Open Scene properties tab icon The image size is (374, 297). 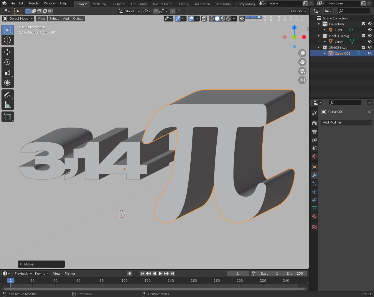[314, 148]
